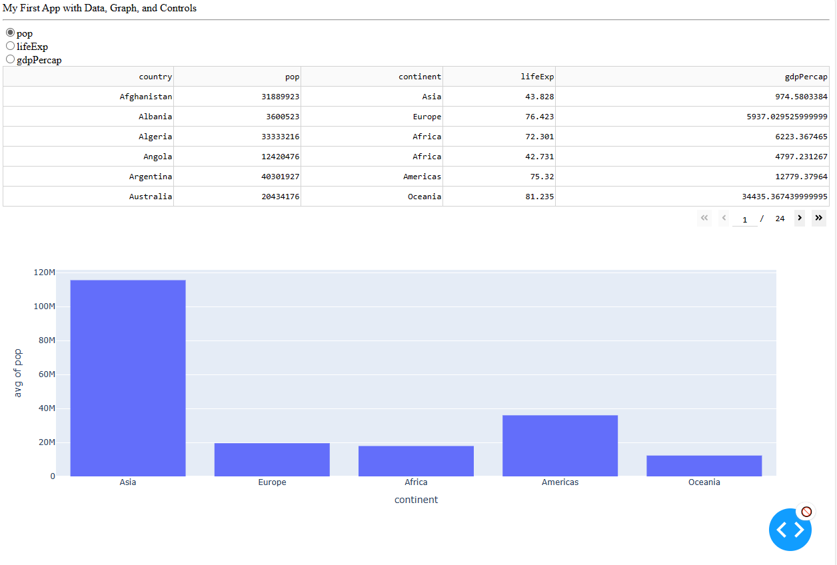Click the red prohibited badge icon
The height and width of the screenshot is (565, 837).
click(x=806, y=512)
